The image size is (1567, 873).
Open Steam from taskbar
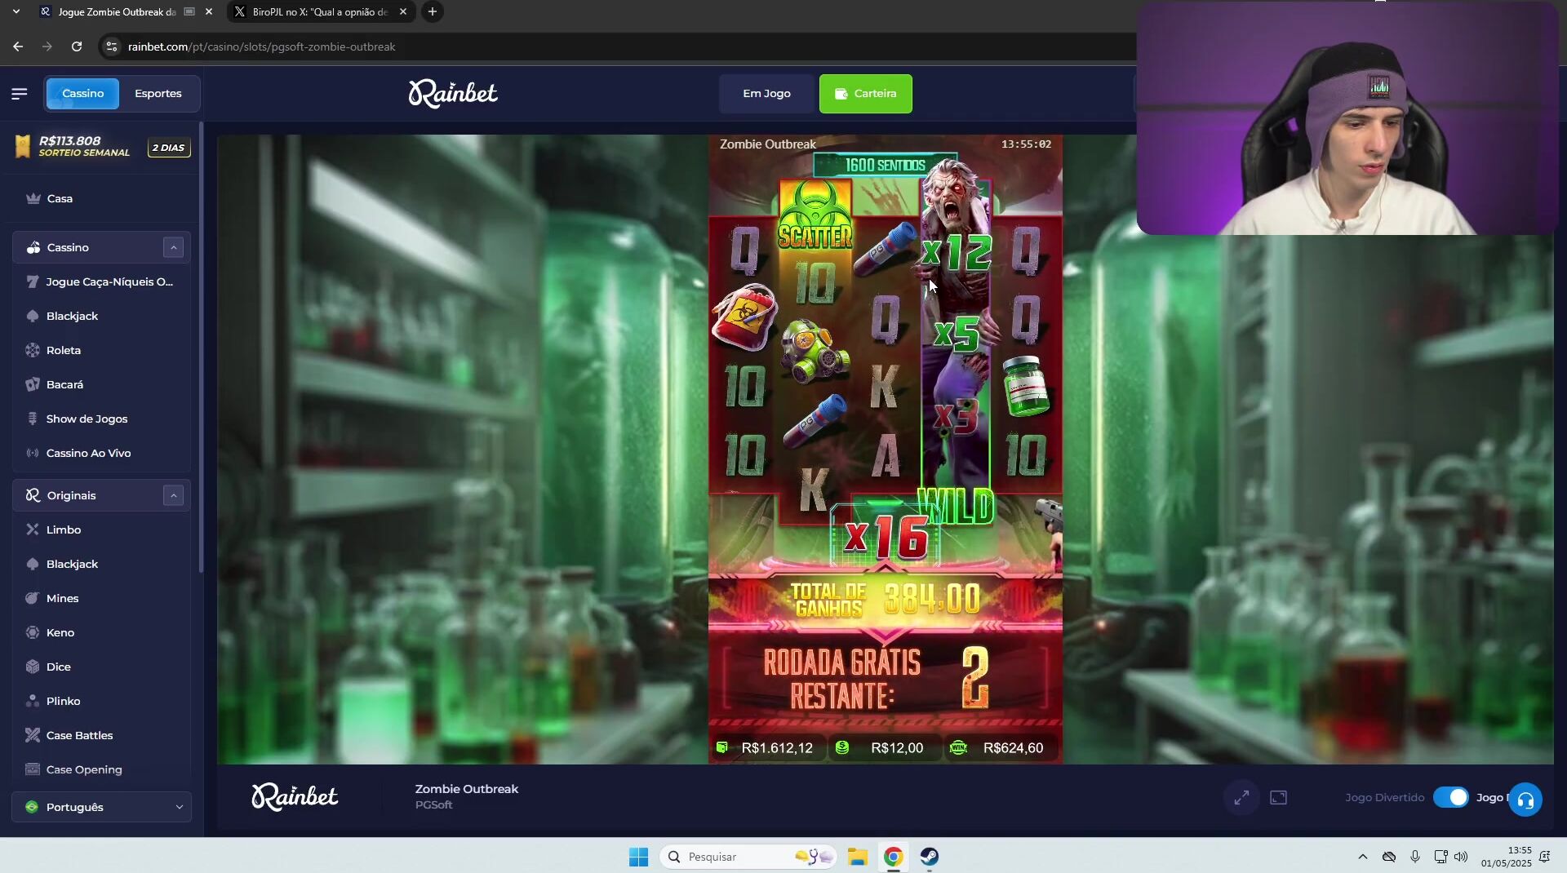930,857
